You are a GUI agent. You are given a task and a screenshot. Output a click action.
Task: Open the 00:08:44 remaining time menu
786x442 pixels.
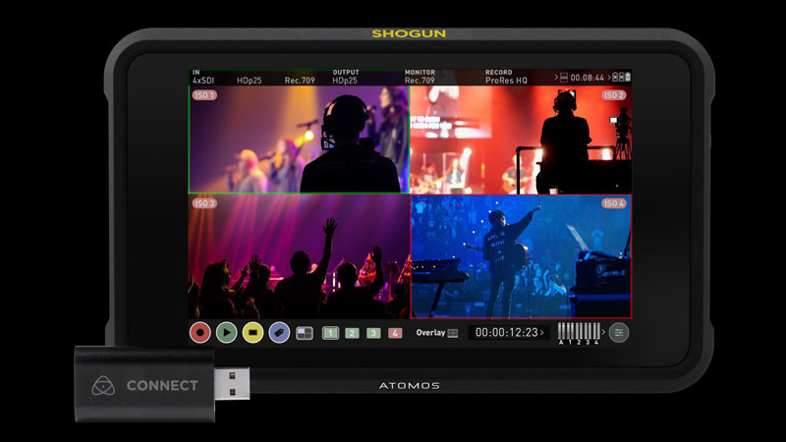pos(589,78)
